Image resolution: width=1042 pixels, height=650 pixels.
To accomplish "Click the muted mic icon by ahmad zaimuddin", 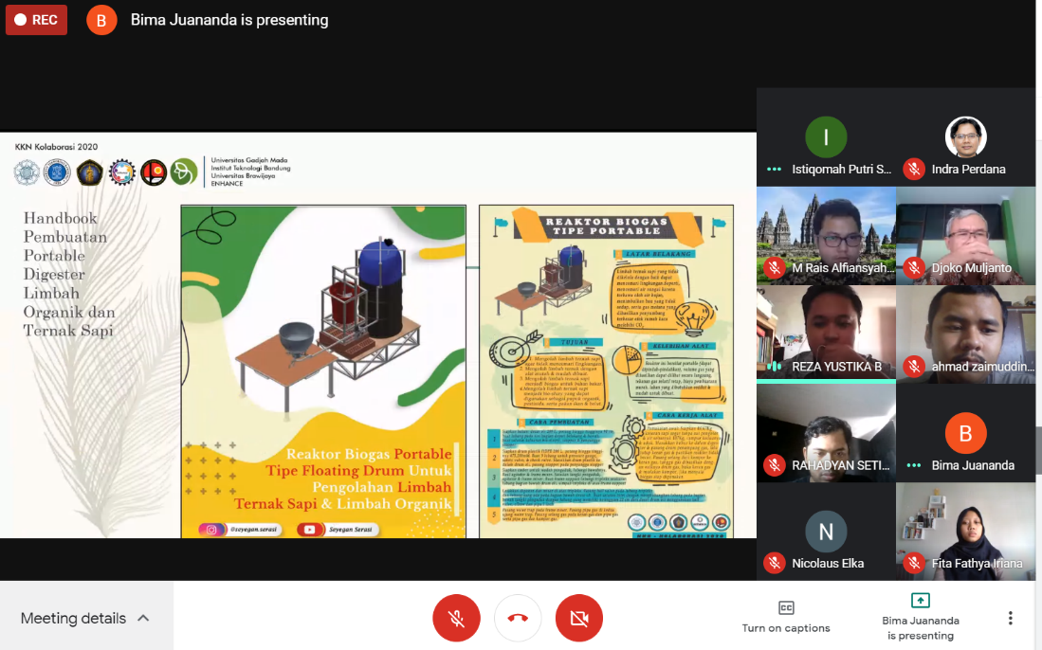I will (914, 367).
